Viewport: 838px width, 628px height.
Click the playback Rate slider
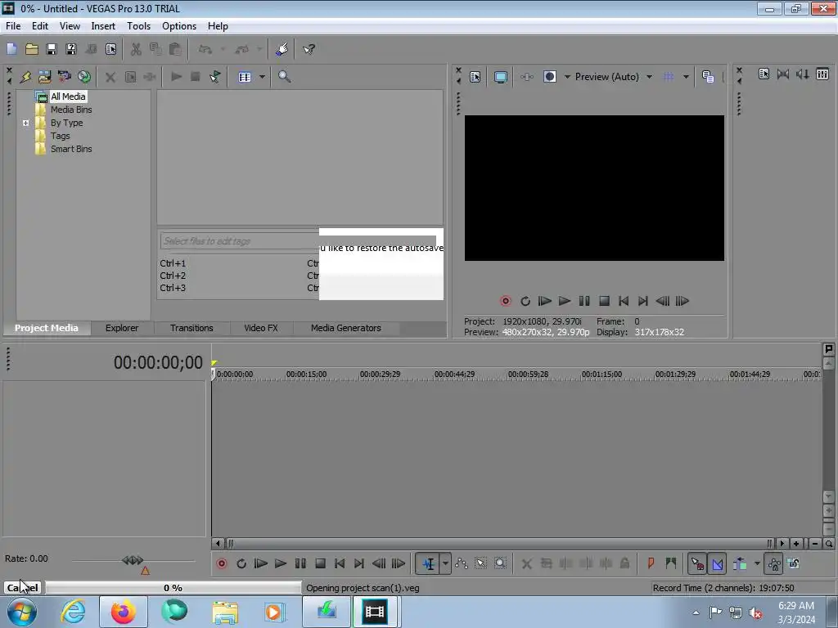point(133,561)
